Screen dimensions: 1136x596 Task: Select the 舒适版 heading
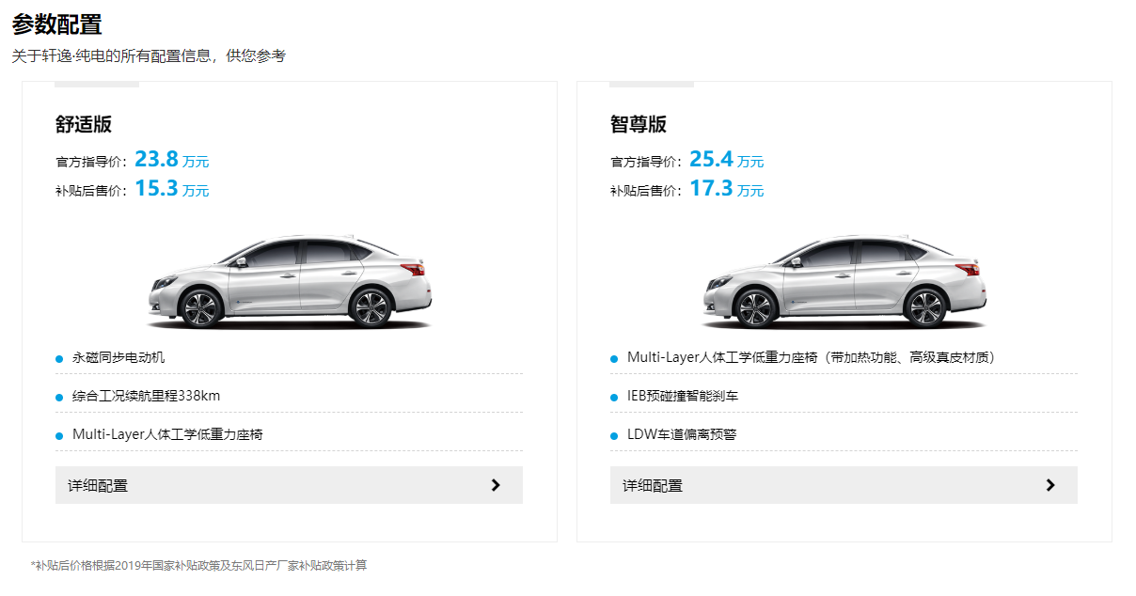tap(84, 125)
